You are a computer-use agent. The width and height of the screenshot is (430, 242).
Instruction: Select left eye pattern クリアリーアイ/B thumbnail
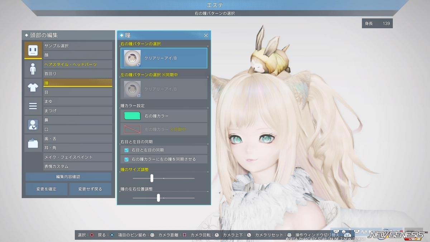click(x=132, y=89)
